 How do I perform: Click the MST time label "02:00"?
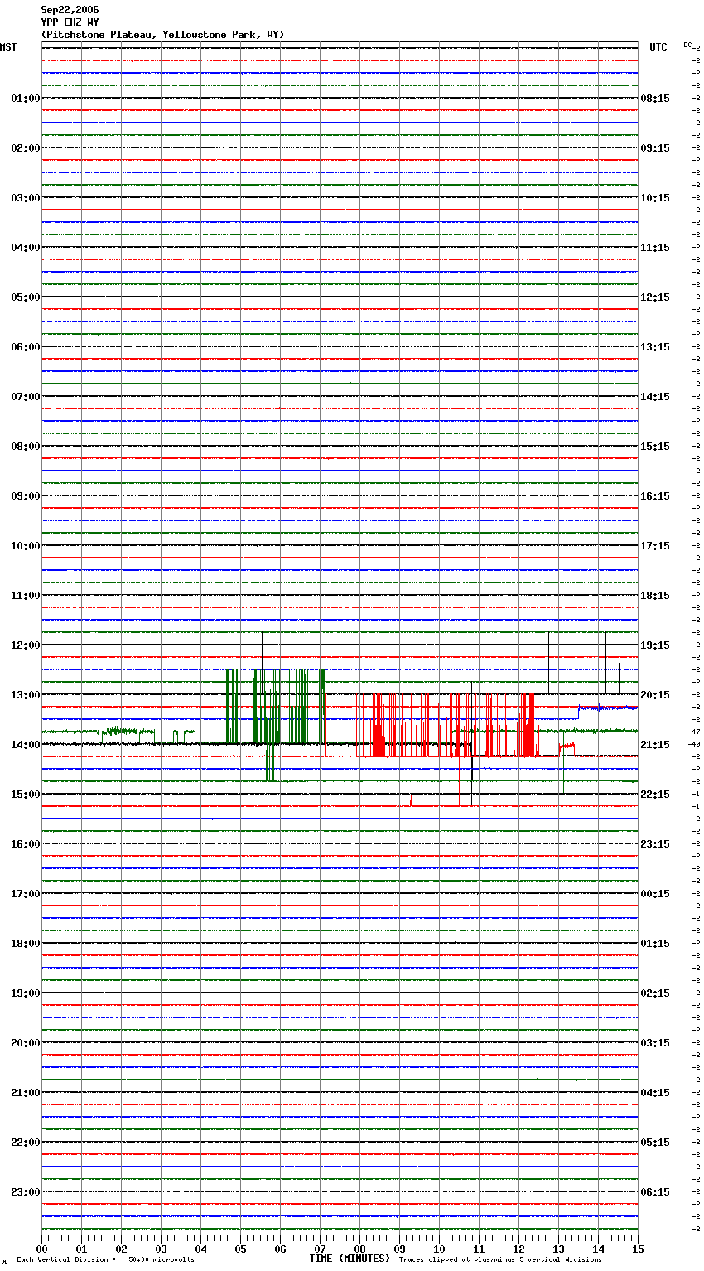(x=26, y=148)
